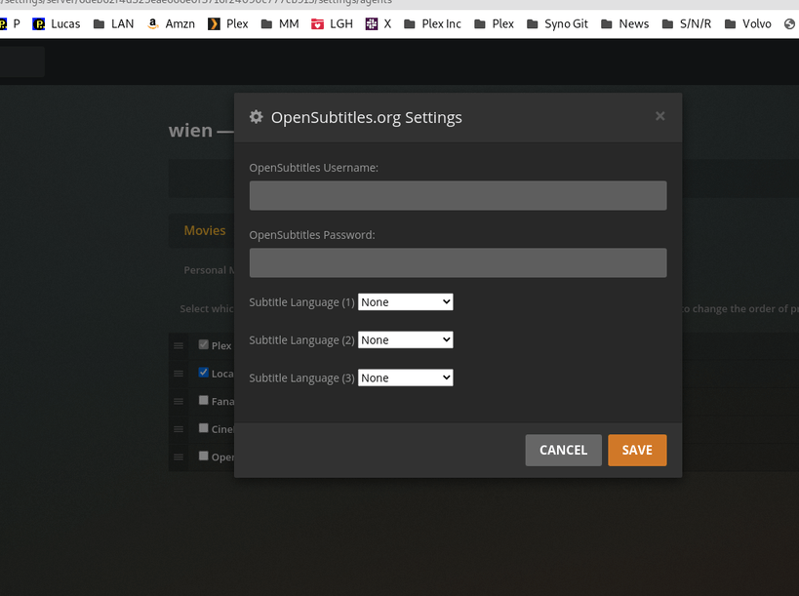Open the Plex bookmark with chevron icon
The width and height of the screenshot is (799, 596).
[x=227, y=24]
